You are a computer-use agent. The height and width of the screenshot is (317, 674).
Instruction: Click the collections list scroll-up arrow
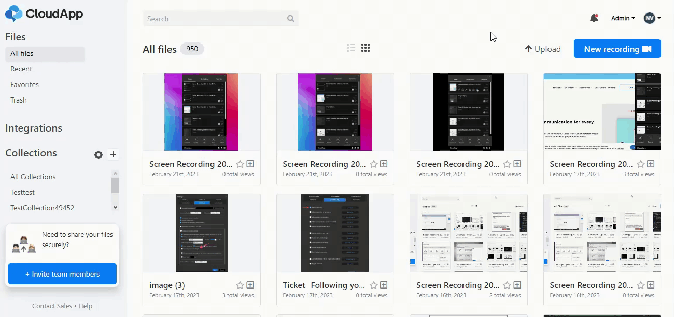click(115, 174)
